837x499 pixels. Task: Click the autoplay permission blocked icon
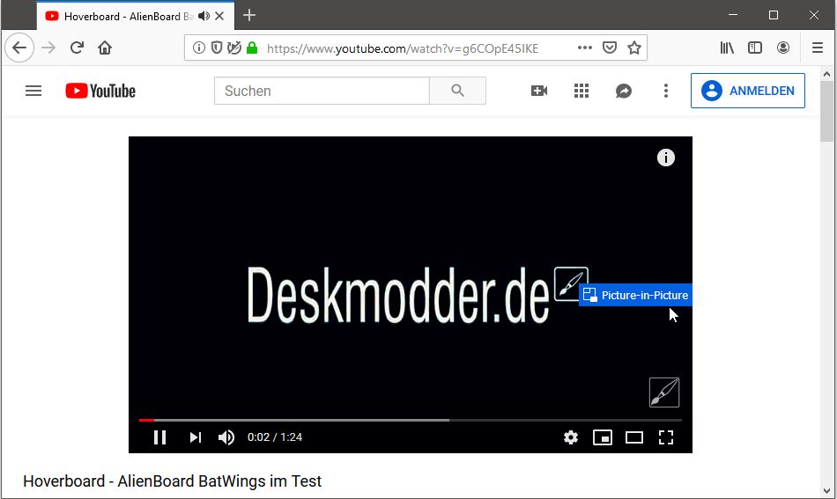(233, 48)
